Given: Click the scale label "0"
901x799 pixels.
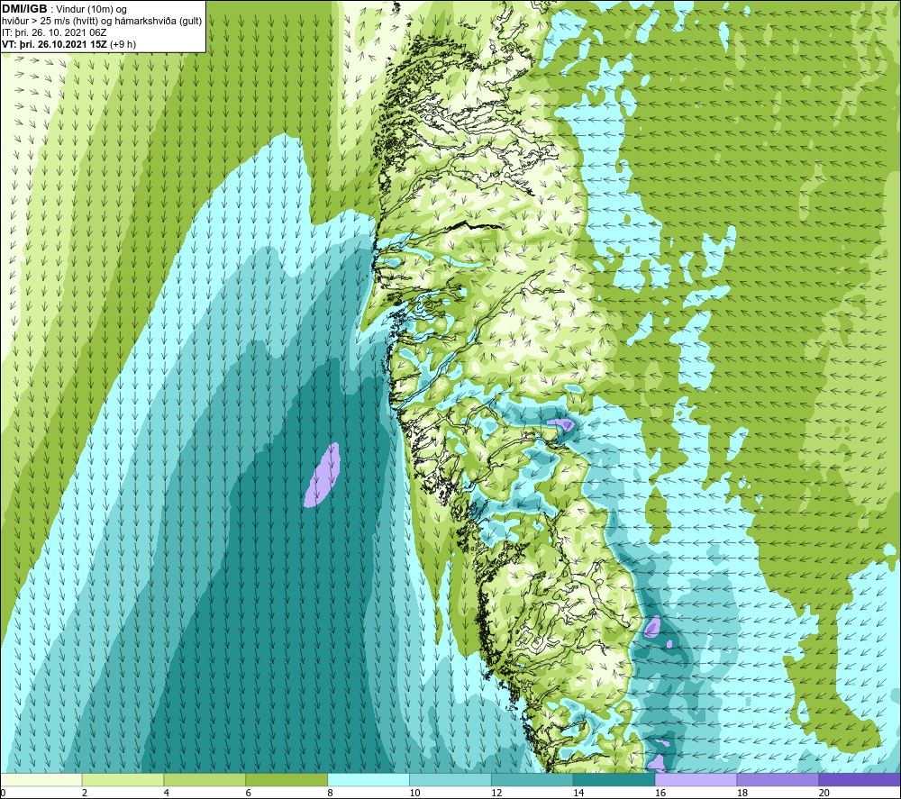Looking at the screenshot, I should [3, 793].
